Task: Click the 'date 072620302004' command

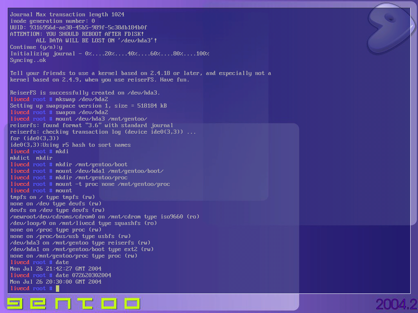Action: [83, 276]
